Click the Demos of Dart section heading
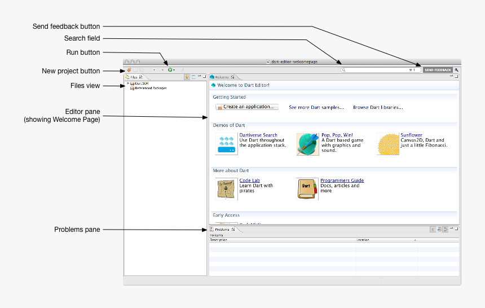This screenshot has width=485, height=308. click(229, 125)
